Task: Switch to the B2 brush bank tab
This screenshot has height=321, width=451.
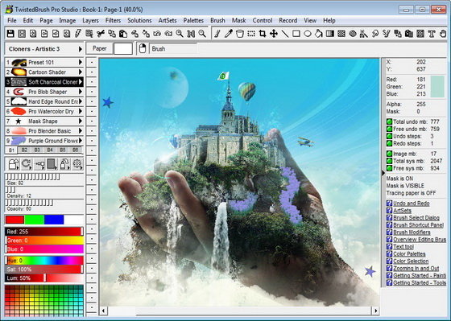Action: [24, 150]
